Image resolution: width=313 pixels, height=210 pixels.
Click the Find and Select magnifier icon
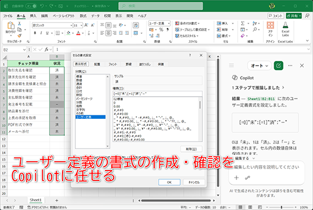click(254, 30)
